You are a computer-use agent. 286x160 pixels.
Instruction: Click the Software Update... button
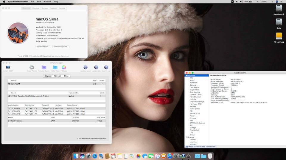[x=61, y=47]
